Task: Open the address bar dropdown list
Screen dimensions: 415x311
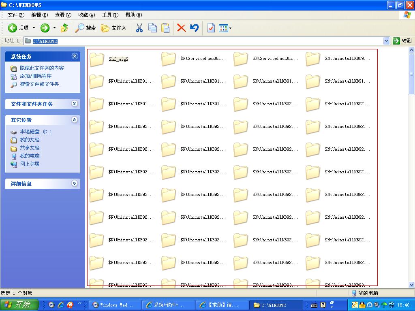Action: coord(386,41)
